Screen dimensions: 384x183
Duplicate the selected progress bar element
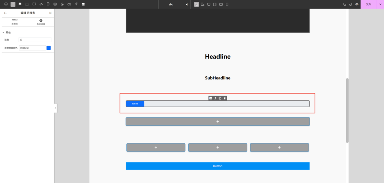(x=220, y=98)
